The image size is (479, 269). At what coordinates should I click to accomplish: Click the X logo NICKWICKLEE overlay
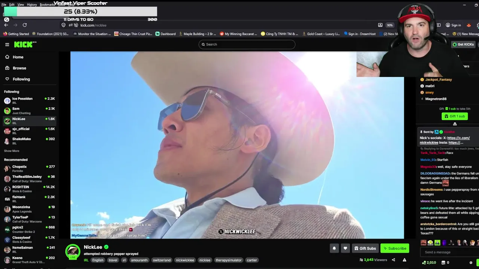click(x=237, y=232)
